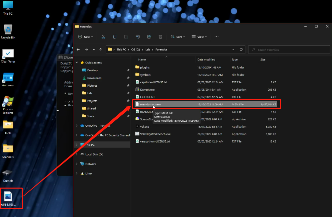Open the DumpIt desktop icon
332x217 pixels.
point(8,174)
